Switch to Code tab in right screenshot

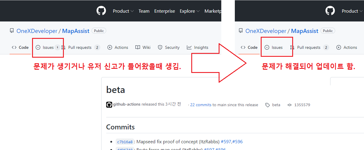pyautogui.click(x=249, y=47)
